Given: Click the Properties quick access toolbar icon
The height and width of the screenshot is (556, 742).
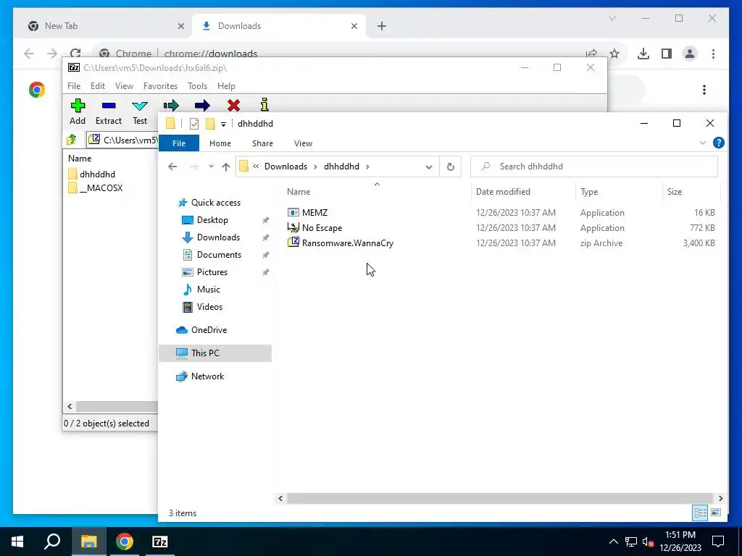Looking at the screenshot, I should click(194, 124).
